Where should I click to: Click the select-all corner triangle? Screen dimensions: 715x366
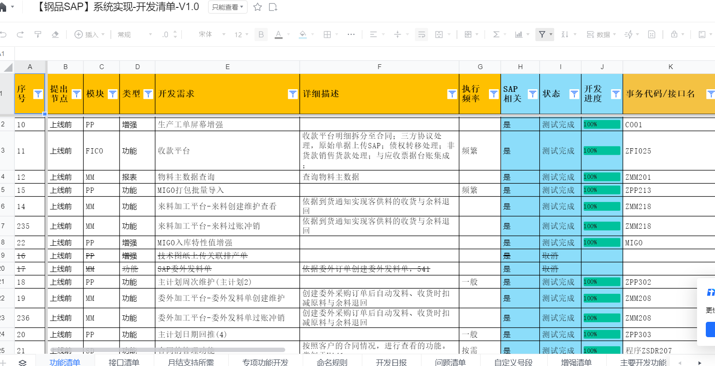[x=8, y=67]
